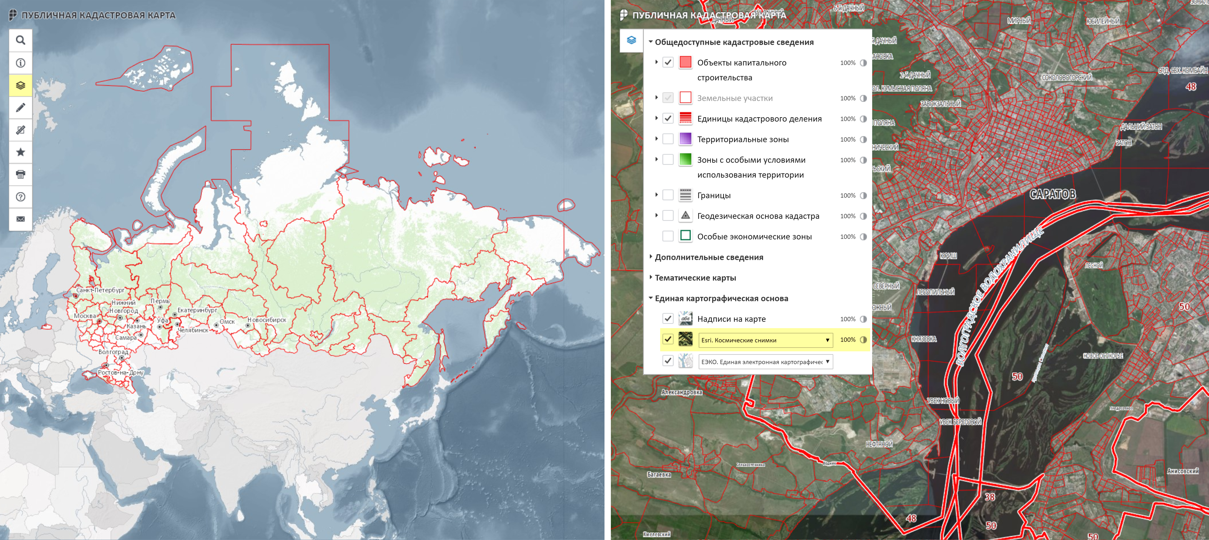Click Новосибирск city label on map
This screenshot has height=540, width=1209.
(267, 320)
